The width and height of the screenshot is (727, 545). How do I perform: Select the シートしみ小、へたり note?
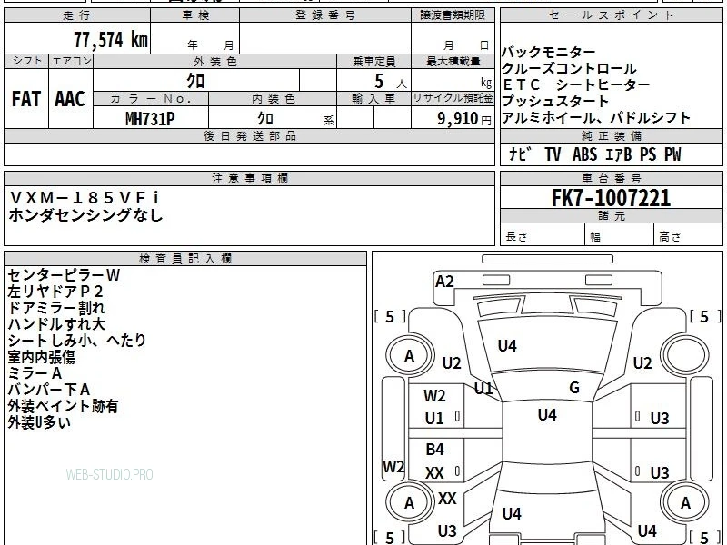point(77,341)
